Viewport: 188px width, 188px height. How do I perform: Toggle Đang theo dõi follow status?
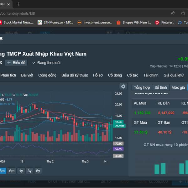coord(46,63)
